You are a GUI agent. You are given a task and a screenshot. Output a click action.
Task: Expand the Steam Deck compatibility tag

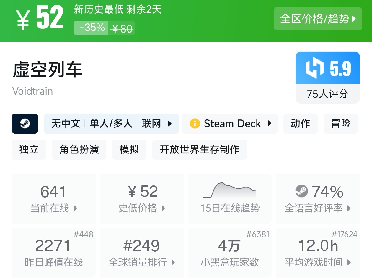230,124
